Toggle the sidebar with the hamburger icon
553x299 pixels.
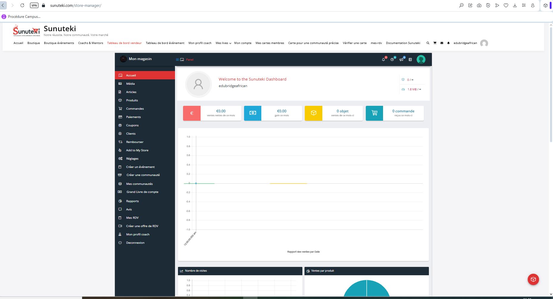pyautogui.click(x=177, y=60)
